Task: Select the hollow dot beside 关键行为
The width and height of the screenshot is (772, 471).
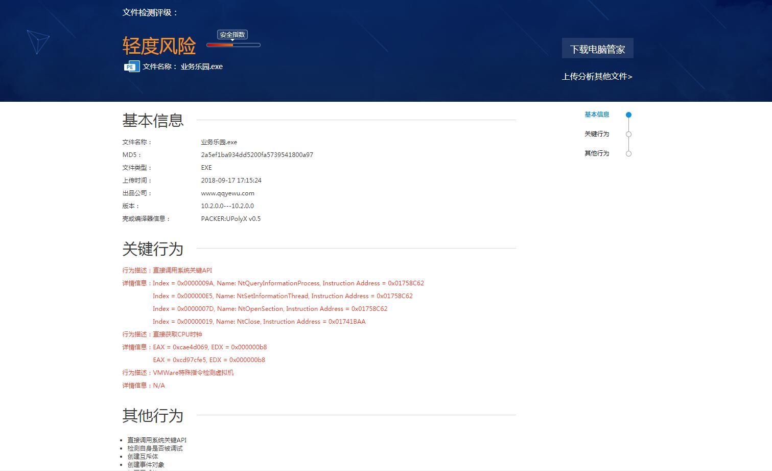Action: [628, 134]
